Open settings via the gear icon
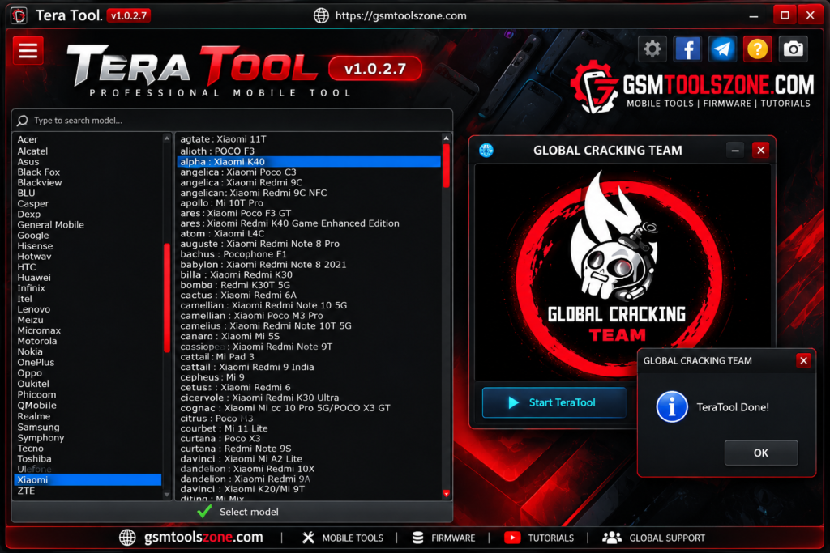Image resolution: width=830 pixels, height=553 pixels. pos(652,49)
